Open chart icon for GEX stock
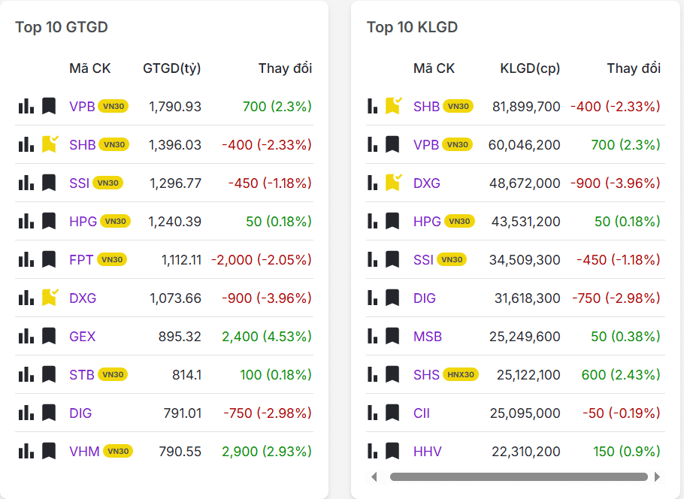The height and width of the screenshot is (499, 684). [26, 336]
